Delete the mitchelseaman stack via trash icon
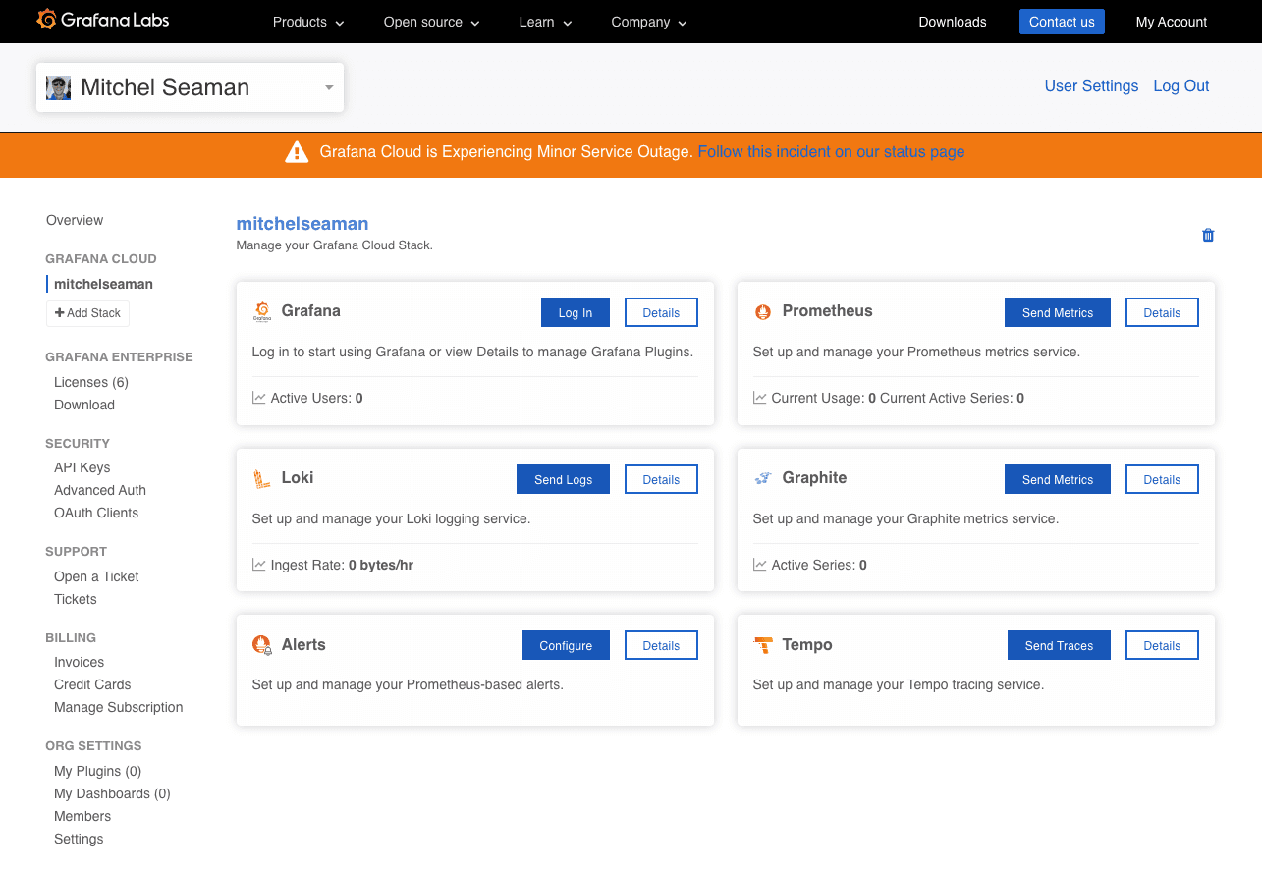The image size is (1262, 871). pyautogui.click(x=1208, y=235)
